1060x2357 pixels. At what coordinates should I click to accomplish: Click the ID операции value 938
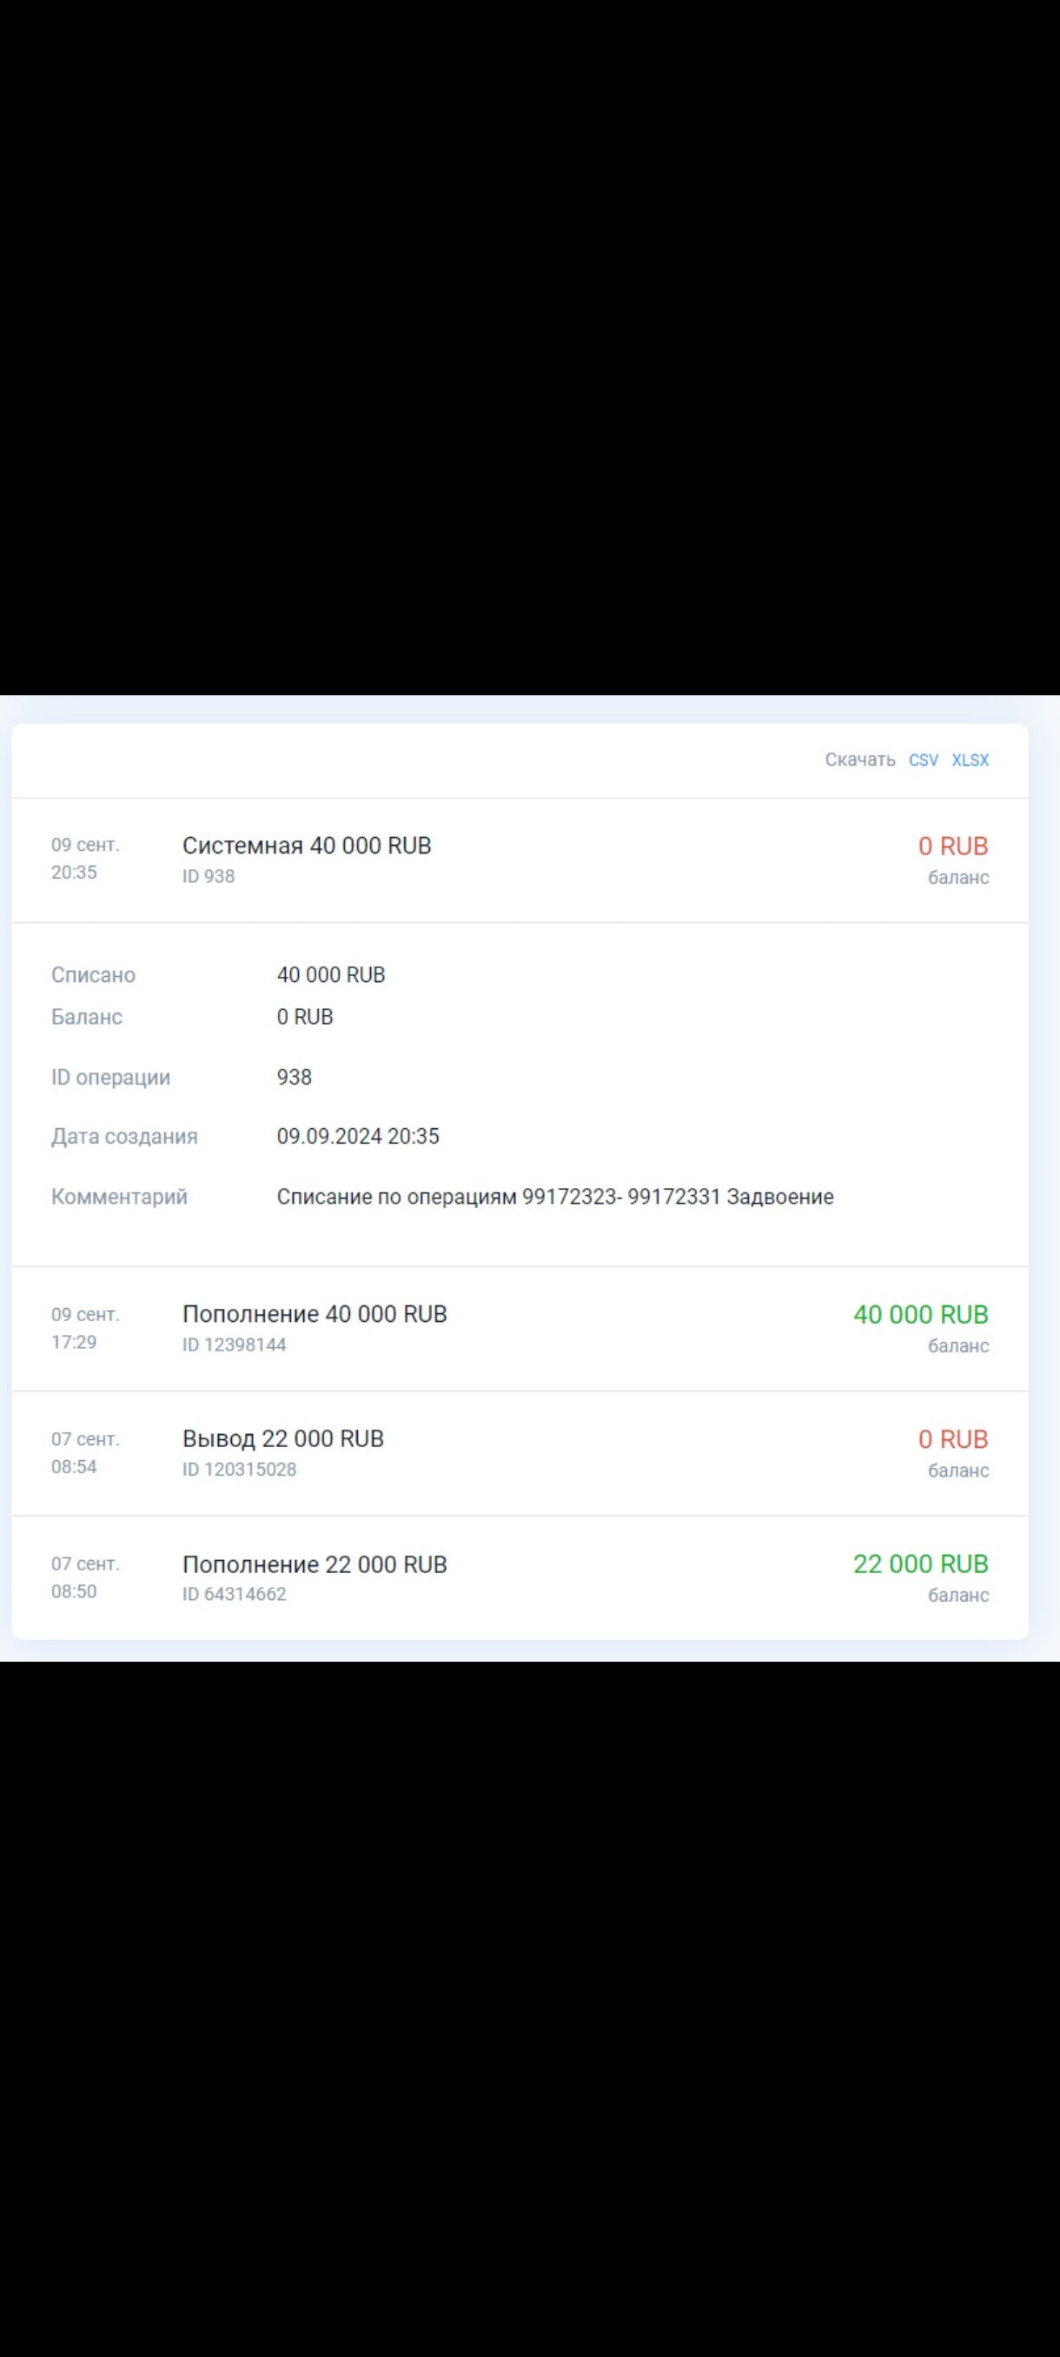(295, 1077)
